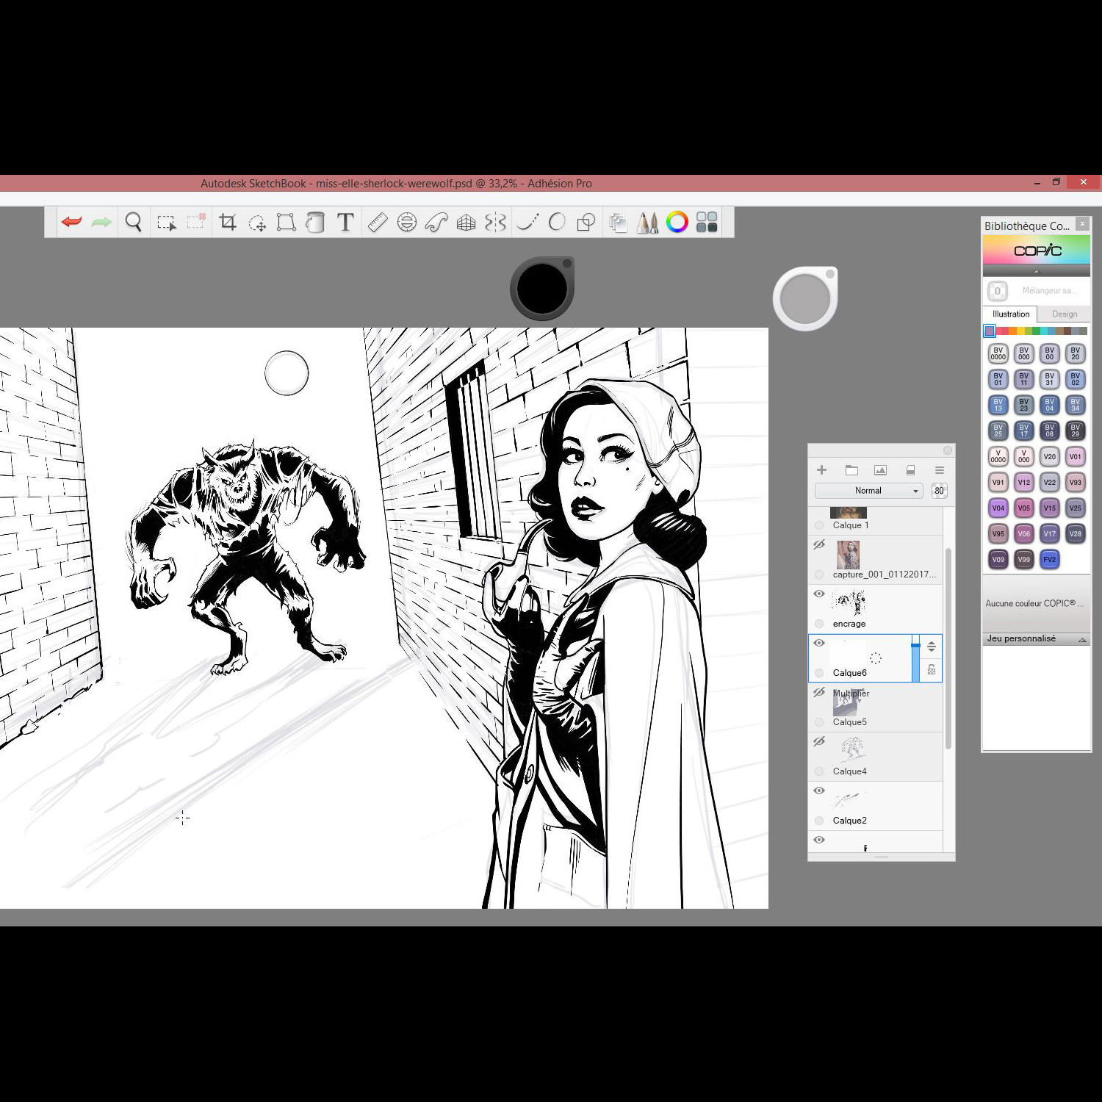The image size is (1102, 1102).
Task: Close the layer editor panel
Action: tap(948, 450)
